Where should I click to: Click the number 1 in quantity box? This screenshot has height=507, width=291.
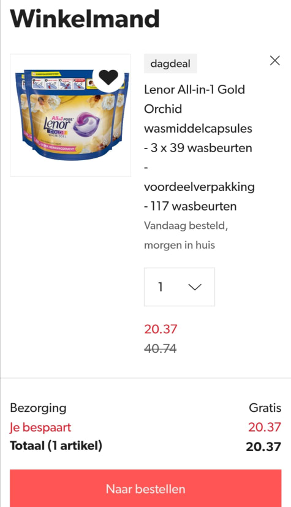[x=161, y=287]
